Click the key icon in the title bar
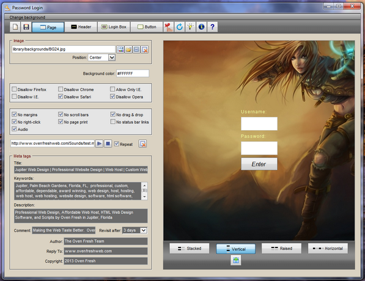365x281 pixels. (x=8, y=8)
